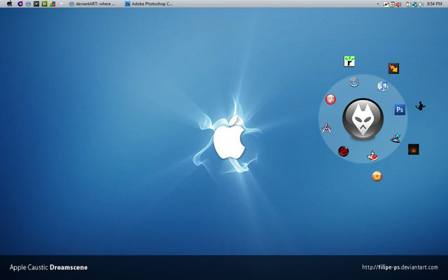Viewport: 448px width, 280px height.
Task: Click the dark square icon with orange glow
Action: 414,149
